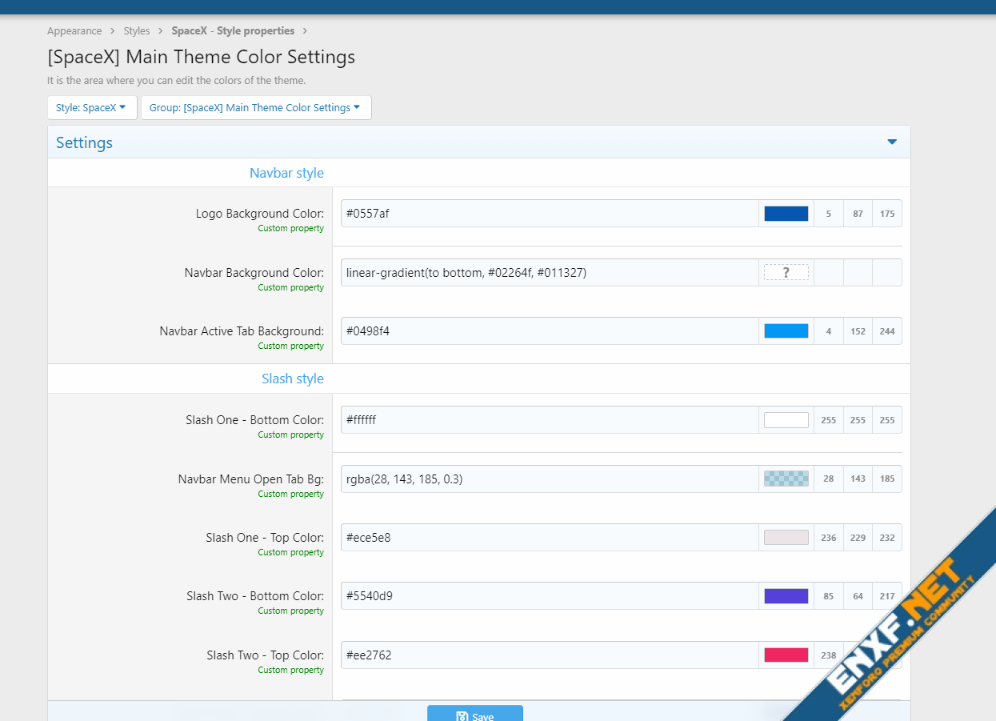The height and width of the screenshot is (721, 996).
Task: Click the Navbar Background Color question-mark swatch
Action: 786,273
